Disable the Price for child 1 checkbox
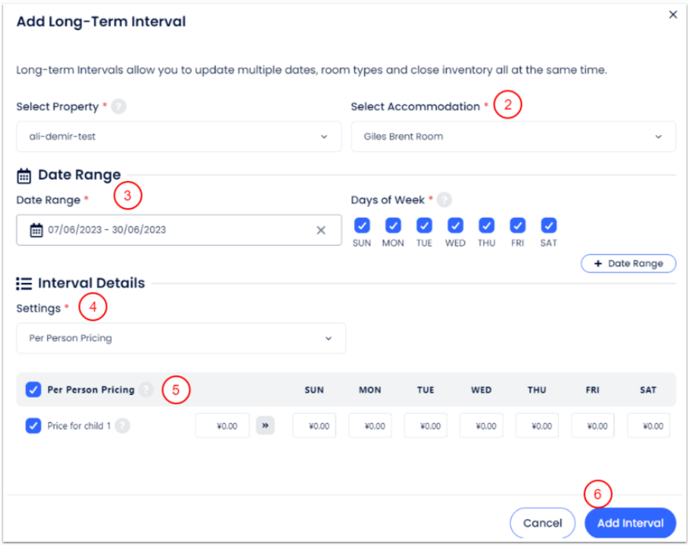Image resolution: width=688 pixels, height=545 pixels. tap(33, 426)
